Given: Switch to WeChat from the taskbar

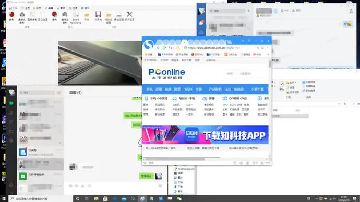Looking at the screenshot, I should point(179,198).
